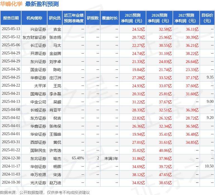This screenshot has height=195, width=215.
Task: Sort by 2025预测净利润 column header
Action: [x=132, y=18]
